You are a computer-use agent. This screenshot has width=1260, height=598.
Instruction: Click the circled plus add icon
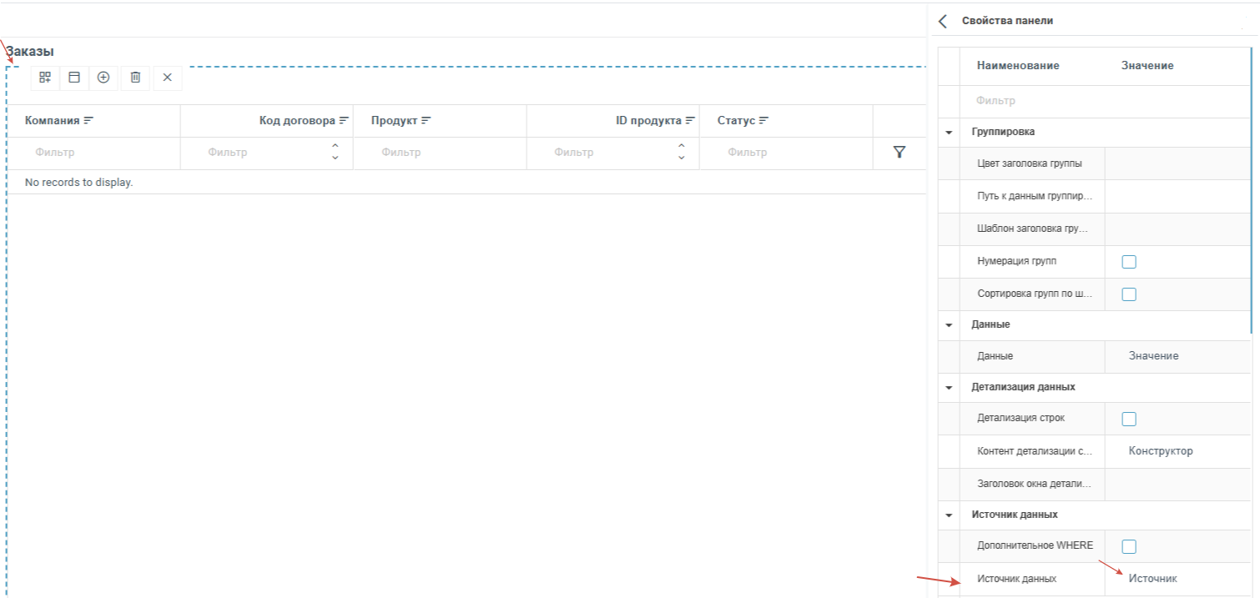103,78
